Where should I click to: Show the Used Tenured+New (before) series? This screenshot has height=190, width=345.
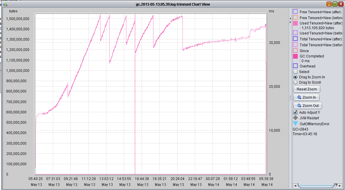tap(295, 33)
